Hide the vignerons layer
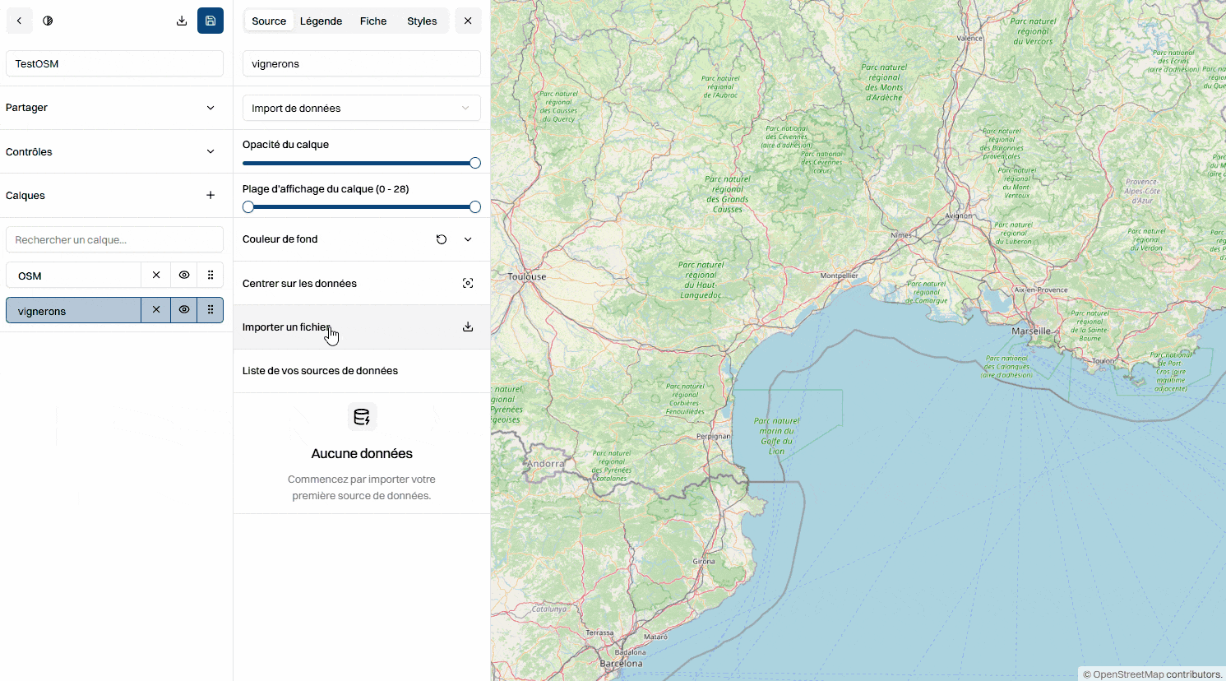 [x=184, y=310]
